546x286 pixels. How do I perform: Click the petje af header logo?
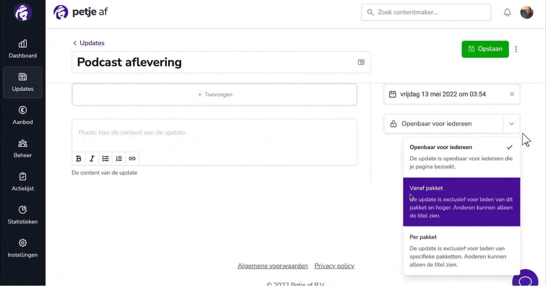(81, 12)
